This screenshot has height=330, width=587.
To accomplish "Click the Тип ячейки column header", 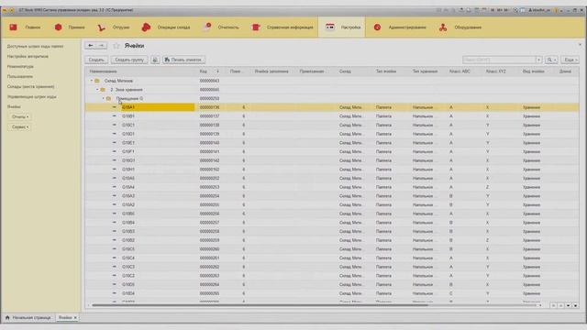I will (x=386, y=71).
